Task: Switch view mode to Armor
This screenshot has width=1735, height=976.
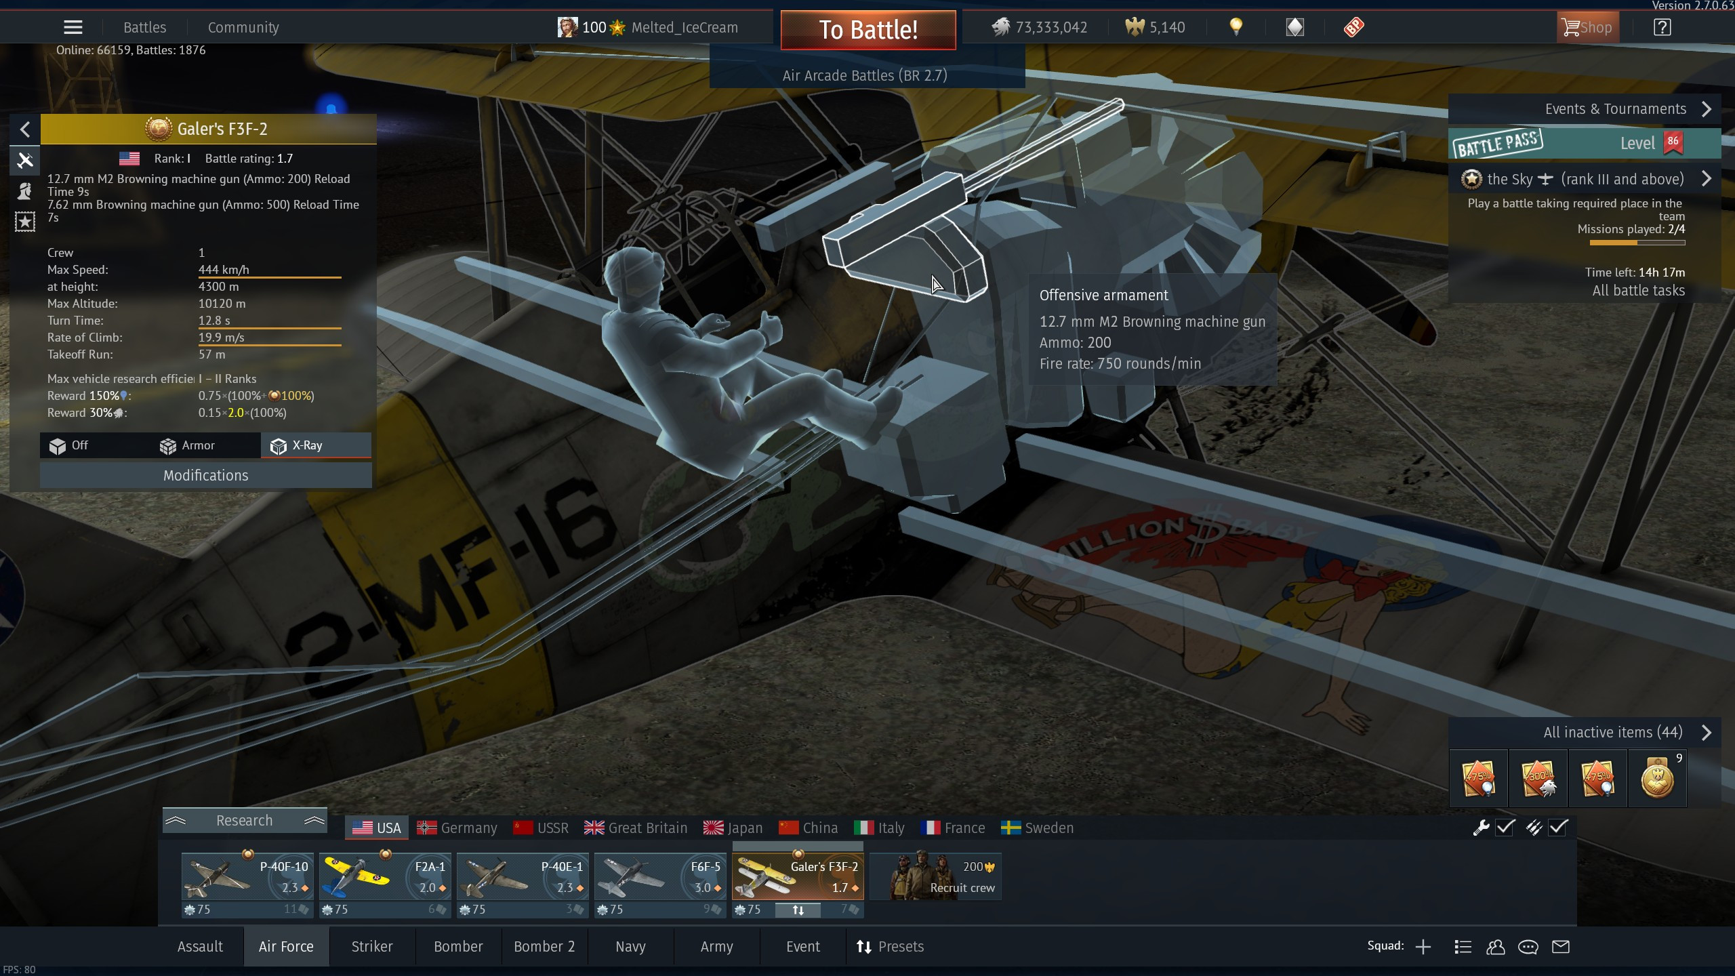Action: click(x=205, y=445)
